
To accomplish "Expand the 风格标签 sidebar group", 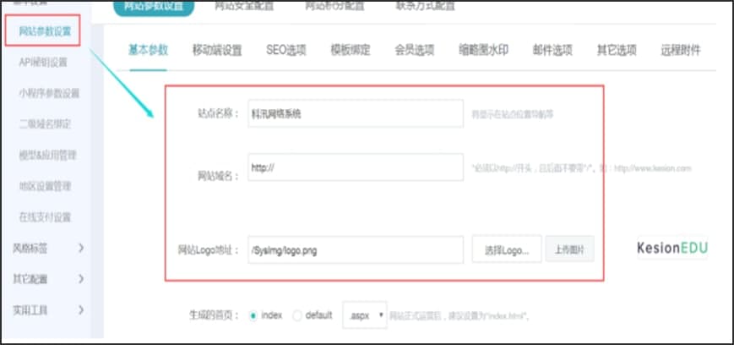I will 48,248.
